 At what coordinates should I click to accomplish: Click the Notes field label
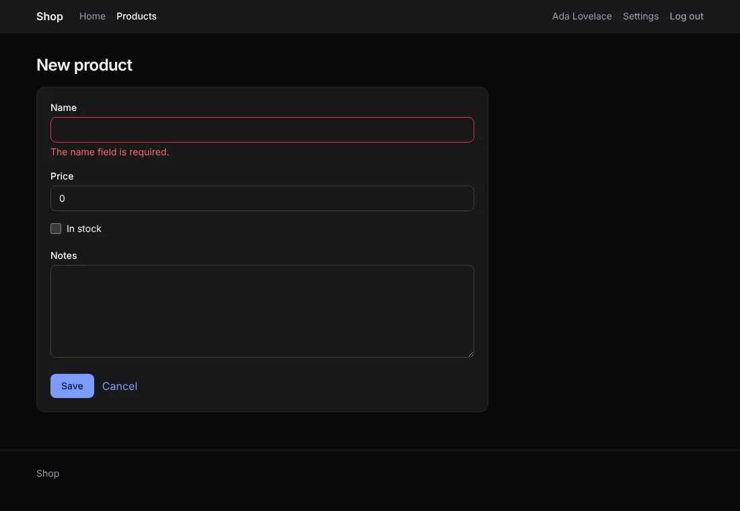coord(64,255)
